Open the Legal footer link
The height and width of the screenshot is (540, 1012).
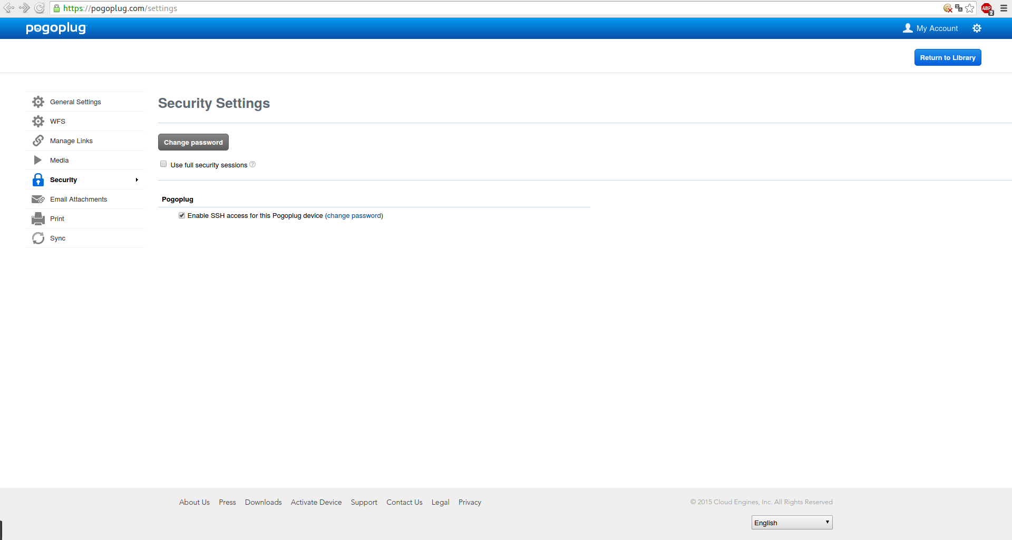point(441,502)
